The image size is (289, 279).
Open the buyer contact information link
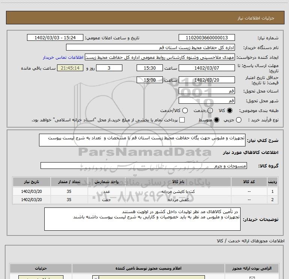[x=63, y=57]
